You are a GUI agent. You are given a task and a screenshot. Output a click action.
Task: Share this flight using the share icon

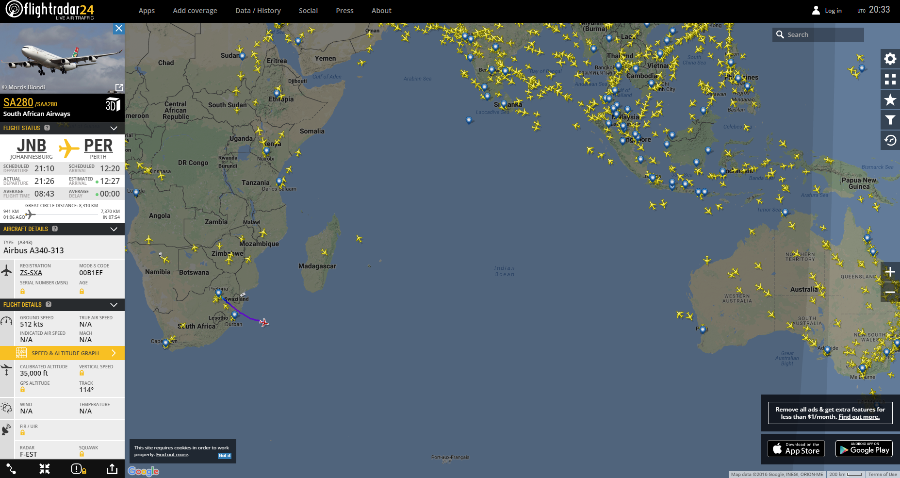pos(112,469)
